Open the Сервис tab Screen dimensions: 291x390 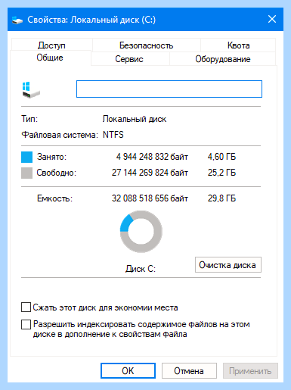pyautogui.click(x=129, y=59)
